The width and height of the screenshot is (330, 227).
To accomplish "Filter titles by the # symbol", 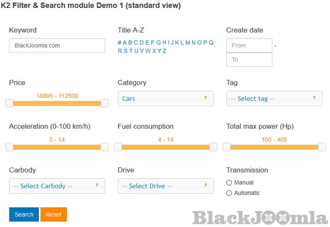I will (x=120, y=43).
